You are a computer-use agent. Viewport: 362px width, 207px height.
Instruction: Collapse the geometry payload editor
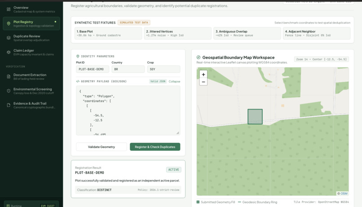(174, 81)
